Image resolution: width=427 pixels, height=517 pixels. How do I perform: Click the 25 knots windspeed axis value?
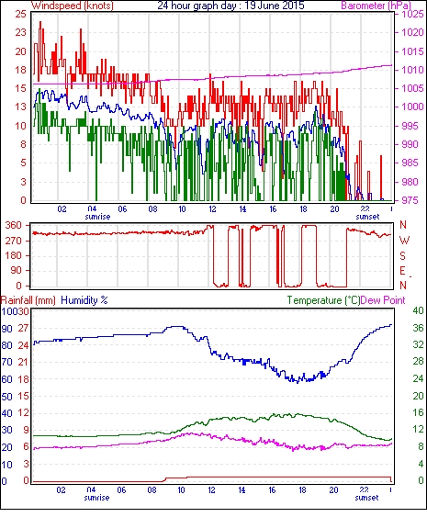coord(20,14)
